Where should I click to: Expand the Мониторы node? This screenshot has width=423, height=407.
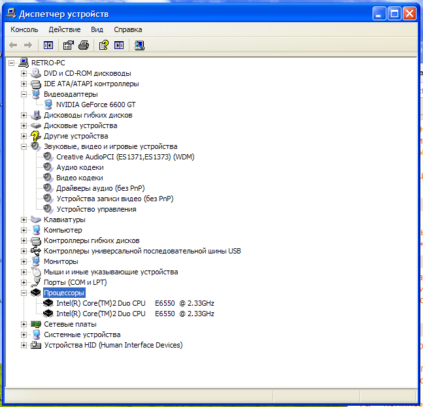coord(24,261)
